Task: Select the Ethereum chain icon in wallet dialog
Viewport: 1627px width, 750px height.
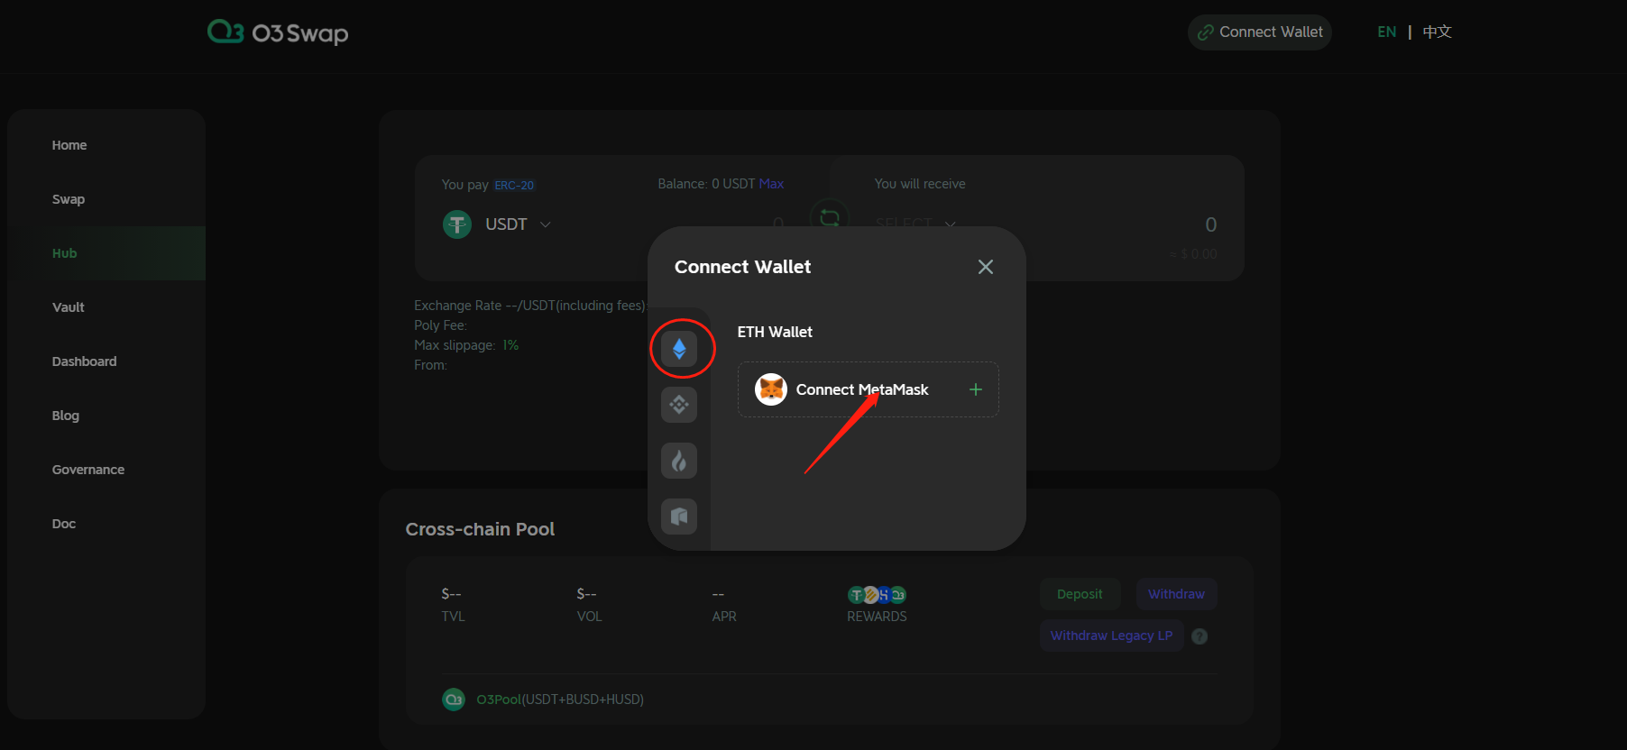Action: pos(679,349)
